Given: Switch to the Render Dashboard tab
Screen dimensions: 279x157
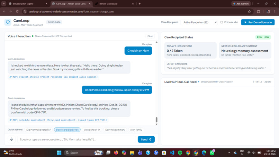Looking at the screenshot, I should 108,3.
